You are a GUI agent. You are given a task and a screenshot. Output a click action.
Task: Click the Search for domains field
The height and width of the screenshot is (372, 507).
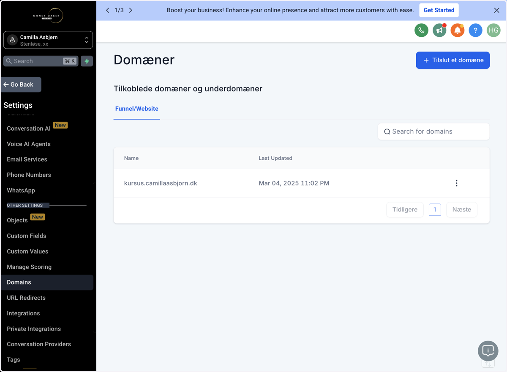(434, 131)
